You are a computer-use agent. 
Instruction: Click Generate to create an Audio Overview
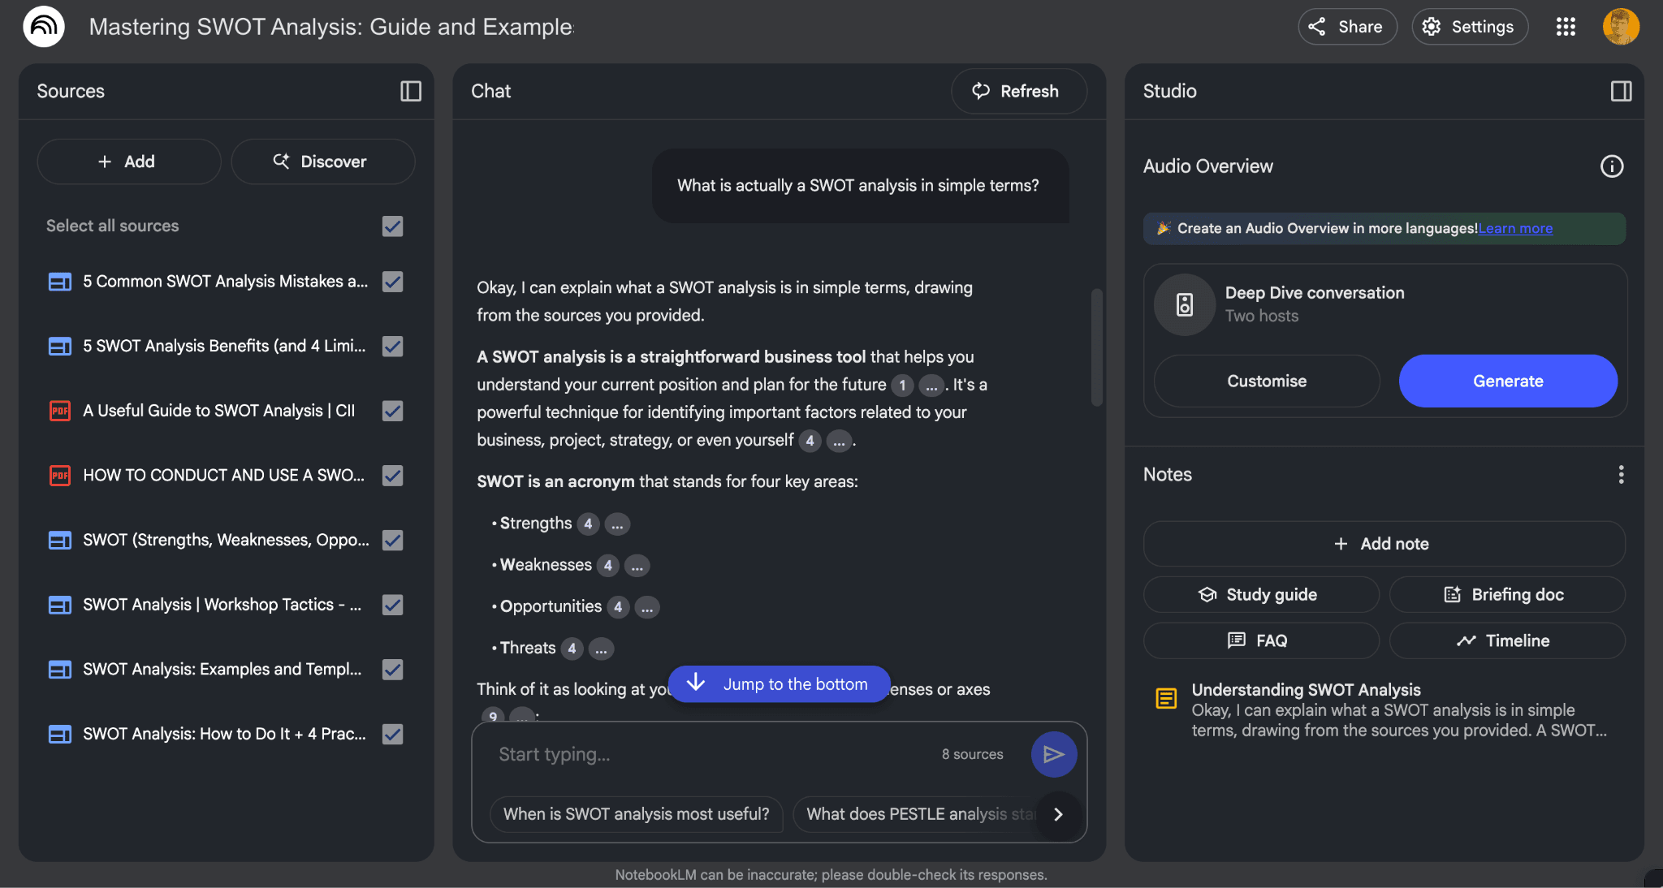1507,381
